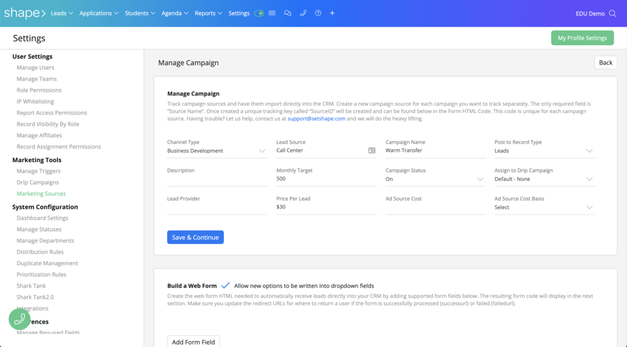Click the Back button
627x347 pixels.
click(x=606, y=62)
